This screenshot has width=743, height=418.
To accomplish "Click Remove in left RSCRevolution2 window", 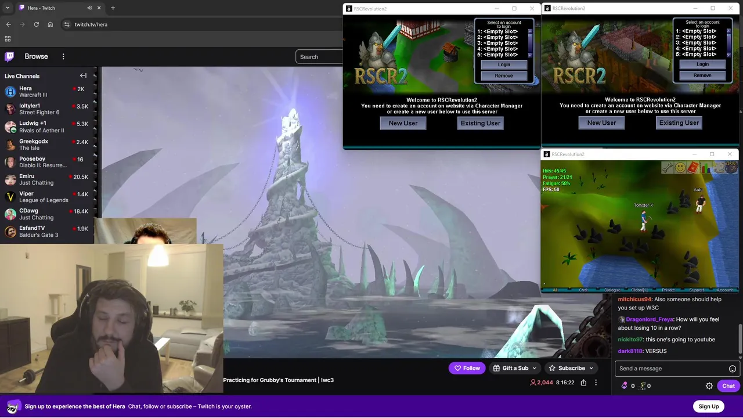I will pos(504,75).
